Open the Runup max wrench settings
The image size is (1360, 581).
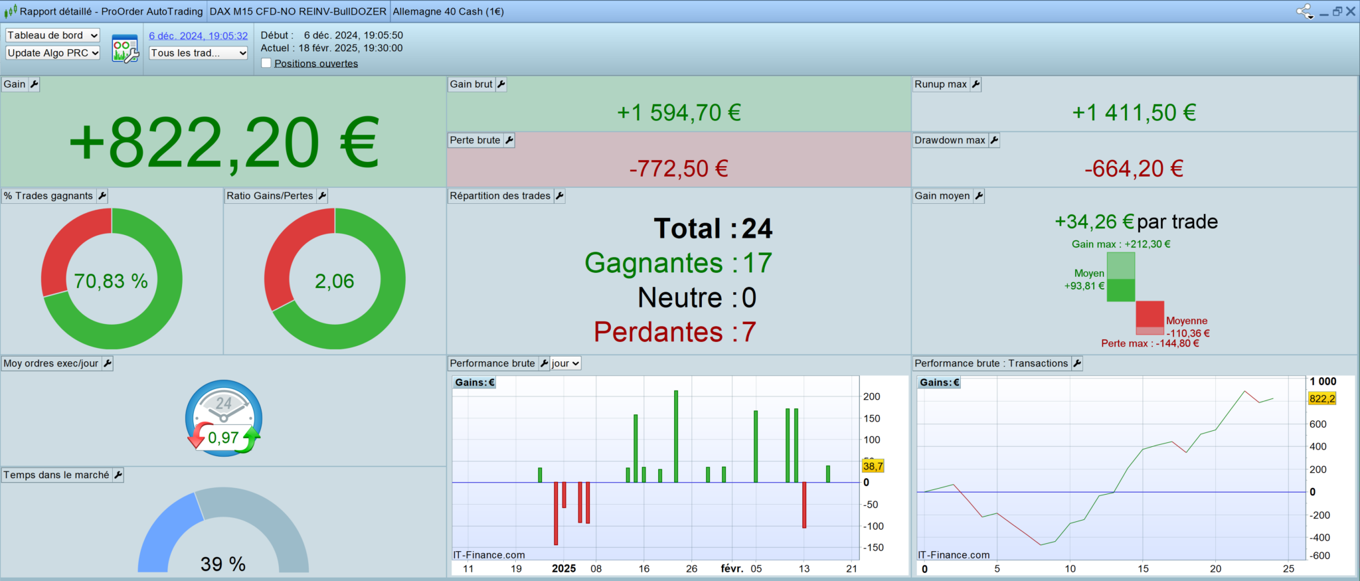[976, 84]
